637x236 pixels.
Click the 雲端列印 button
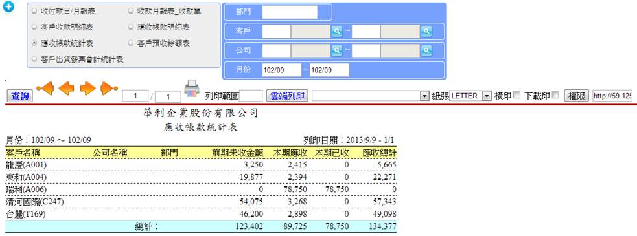click(287, 96)
